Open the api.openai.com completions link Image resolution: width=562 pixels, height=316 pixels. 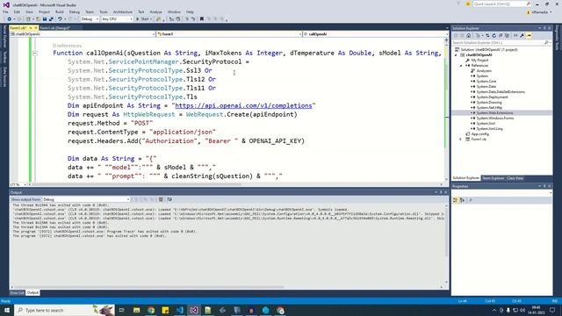click(243, 105)
